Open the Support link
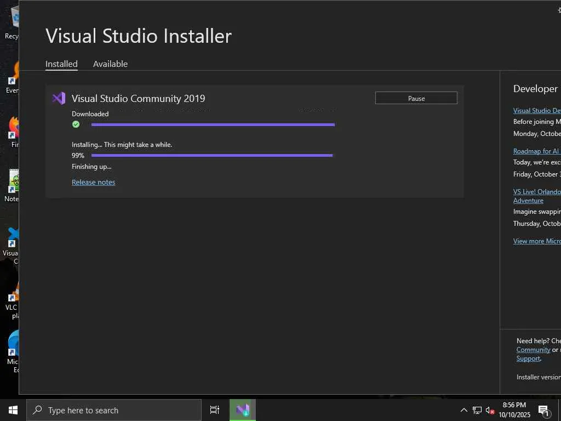Screen dimensions: 561x421 tap(528, 359)
